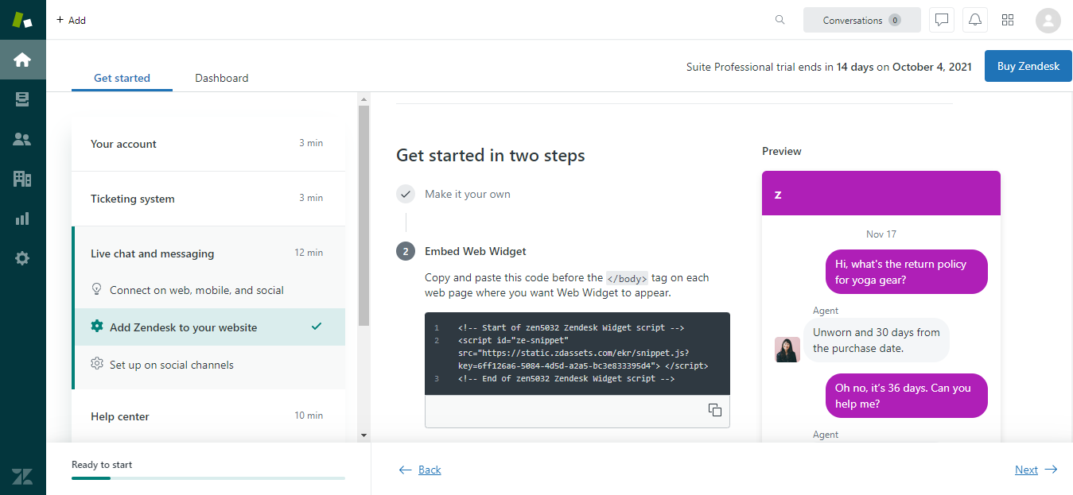Toggle the Make it your own step checkmark
The image size is (1073, 495).
[x=406, y=193]
